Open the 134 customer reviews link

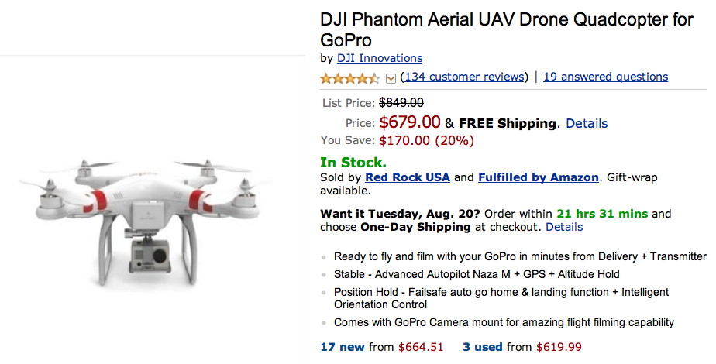(464, 77)
